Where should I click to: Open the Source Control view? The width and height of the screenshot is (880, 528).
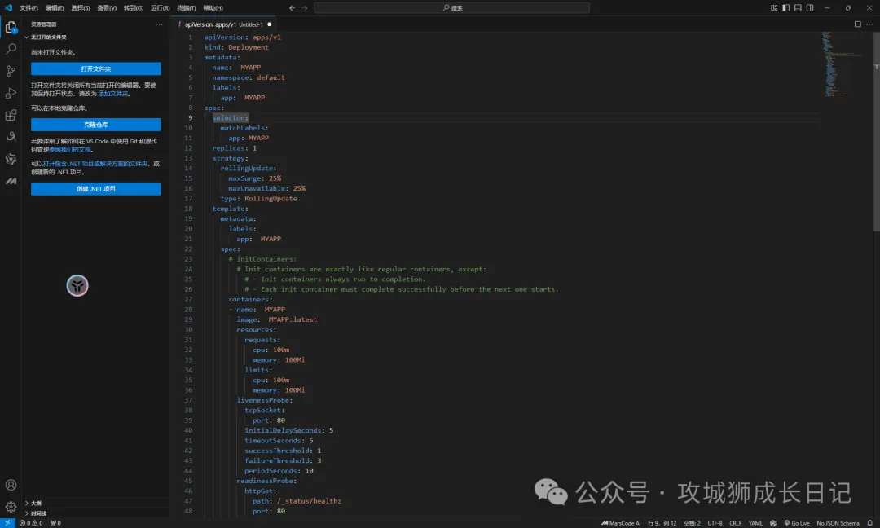11,71
